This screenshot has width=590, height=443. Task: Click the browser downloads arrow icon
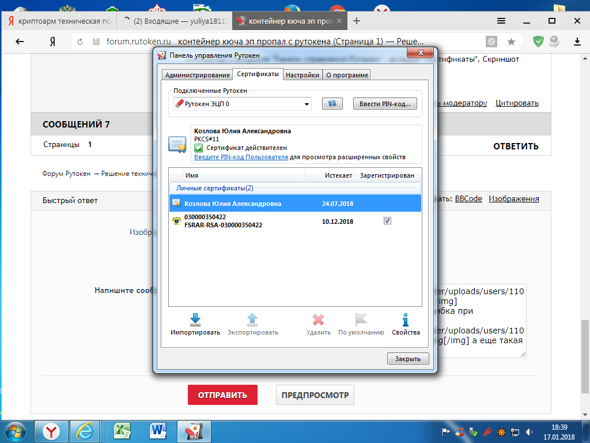coord(577,42)
